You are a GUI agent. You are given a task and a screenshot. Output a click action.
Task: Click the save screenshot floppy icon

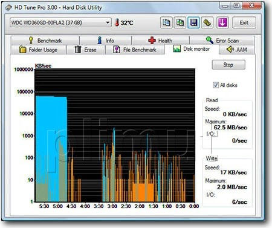pos(193,22)
